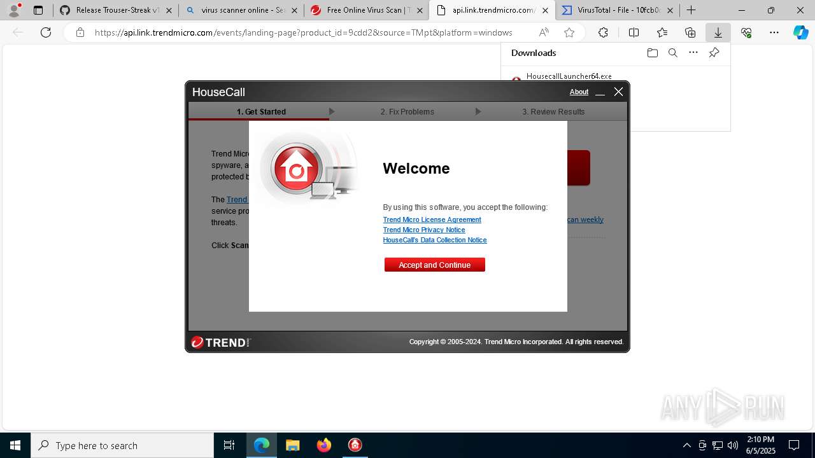Open Microsoft Edge from taskbar

click(x=262, y=445)
